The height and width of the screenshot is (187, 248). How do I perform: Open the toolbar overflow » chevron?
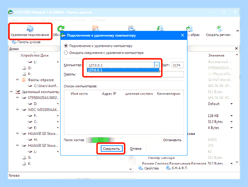[238, 31]
